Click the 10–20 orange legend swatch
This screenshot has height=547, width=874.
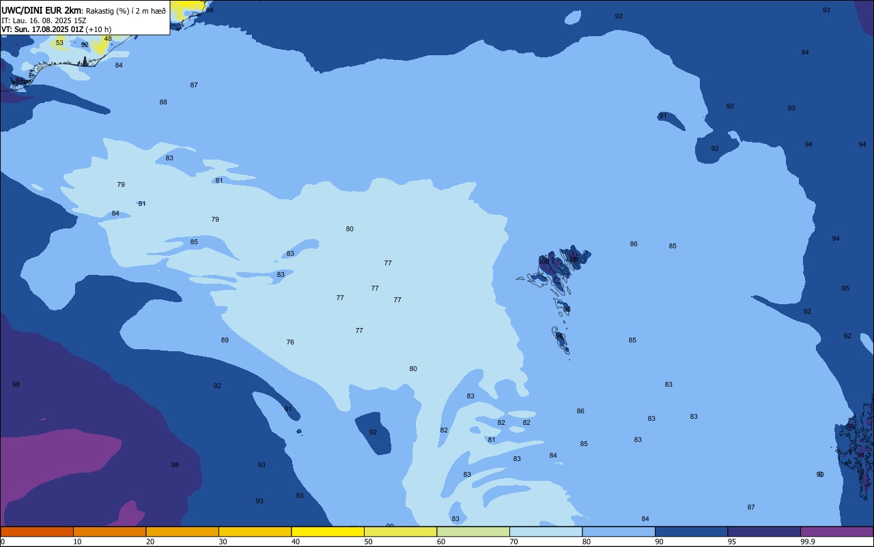pos(109,531)
